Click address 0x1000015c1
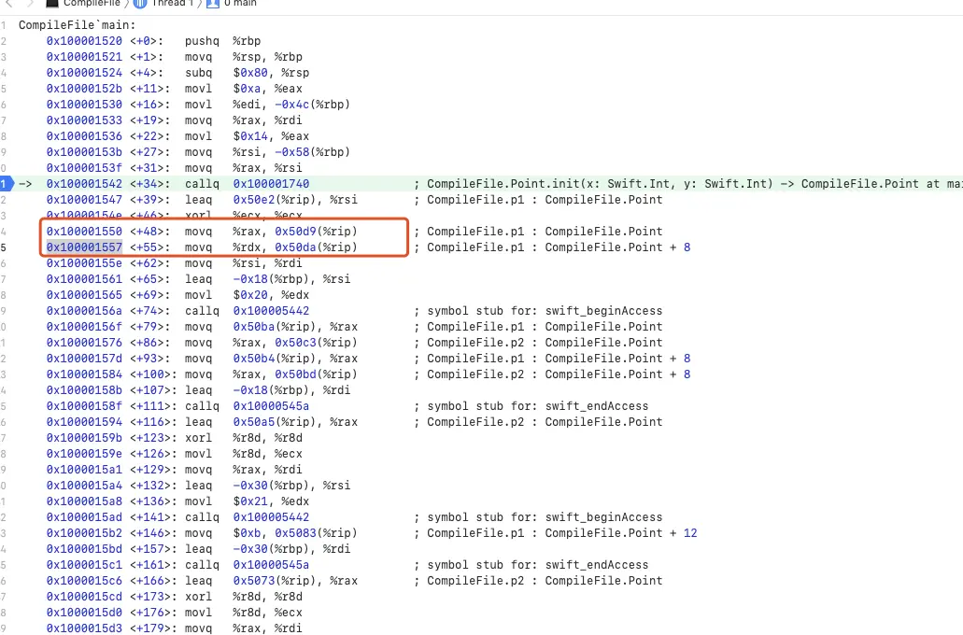The width and height of the screenshot is (963, 635). (x=84, y=565)
